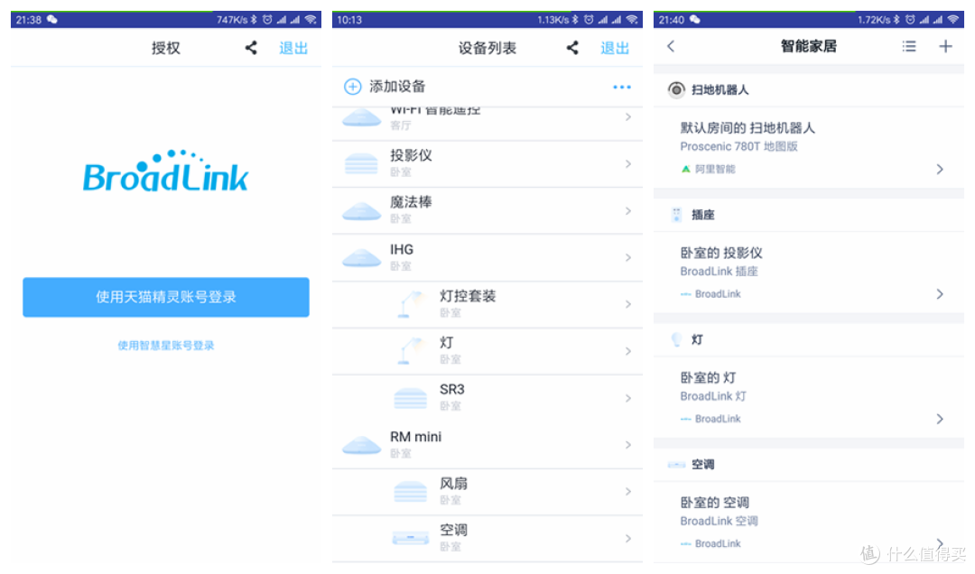Expand the 灯 row chevron in device list
This screenshot has height=574, width=975.
click(628, 351)
